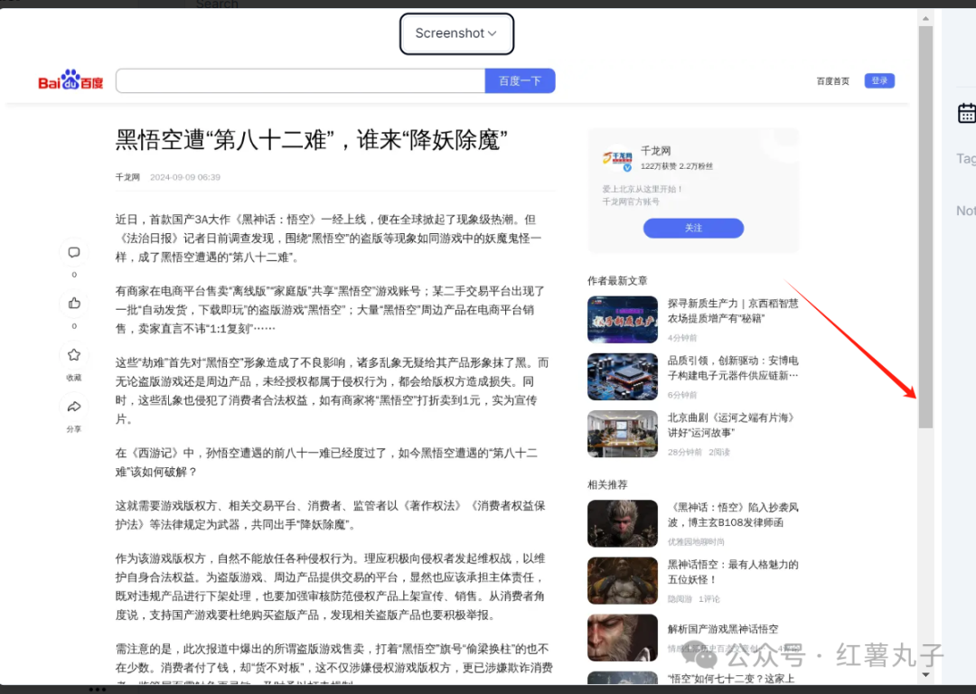Open article 《黑神话：悟空》陷入抄袭风波
The height and width of the screenshot is (694, 976).
pos(733,515)
